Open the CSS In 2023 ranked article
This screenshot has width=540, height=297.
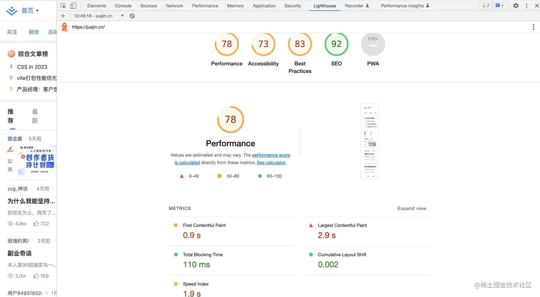[32, 67]
